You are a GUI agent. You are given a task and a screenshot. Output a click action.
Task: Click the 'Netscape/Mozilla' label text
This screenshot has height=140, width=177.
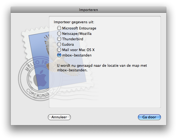77,34
